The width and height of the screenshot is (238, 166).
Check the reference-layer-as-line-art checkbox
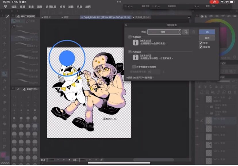(134, 67)
